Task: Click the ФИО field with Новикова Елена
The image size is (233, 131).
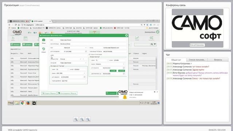Action: [88, 40]
